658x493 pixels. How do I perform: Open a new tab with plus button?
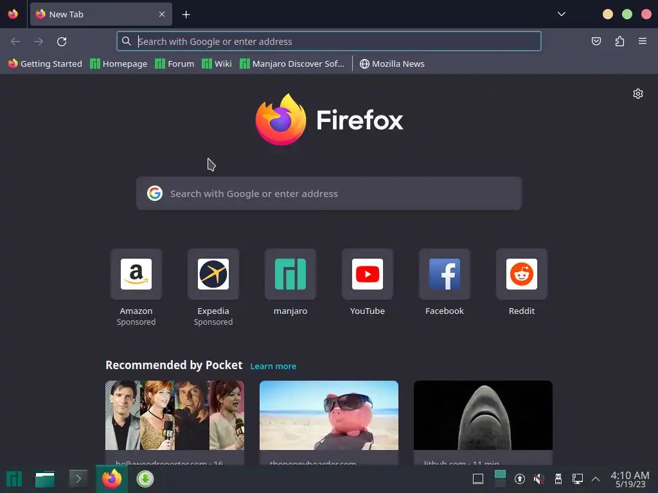(186, 15)
